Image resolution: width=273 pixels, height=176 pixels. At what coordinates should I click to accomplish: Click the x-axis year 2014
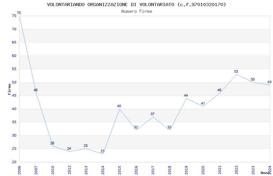coord(103,170)
